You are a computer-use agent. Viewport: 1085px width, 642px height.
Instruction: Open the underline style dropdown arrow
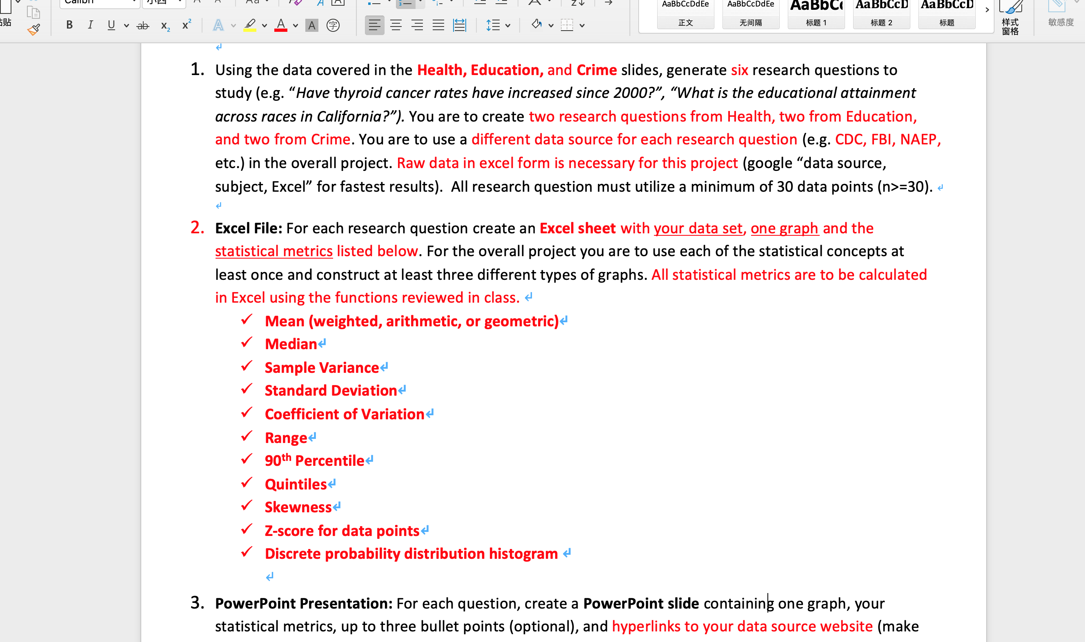[127, 26]
